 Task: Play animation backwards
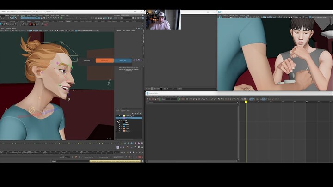(x=130, y=152)
